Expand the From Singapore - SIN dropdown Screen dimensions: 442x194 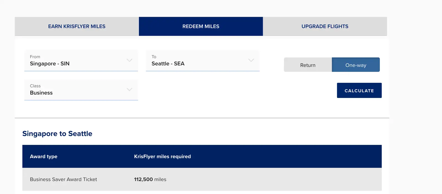[81, 60]
